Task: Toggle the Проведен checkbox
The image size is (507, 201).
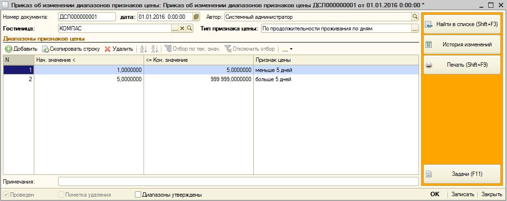Action: coord(6,195)
